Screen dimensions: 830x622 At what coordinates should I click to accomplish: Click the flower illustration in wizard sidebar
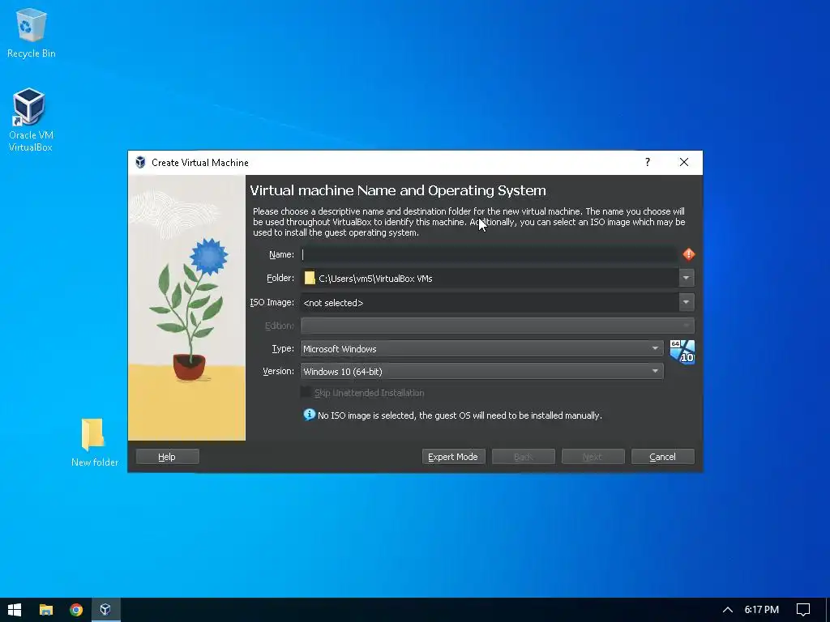[187, 308]
